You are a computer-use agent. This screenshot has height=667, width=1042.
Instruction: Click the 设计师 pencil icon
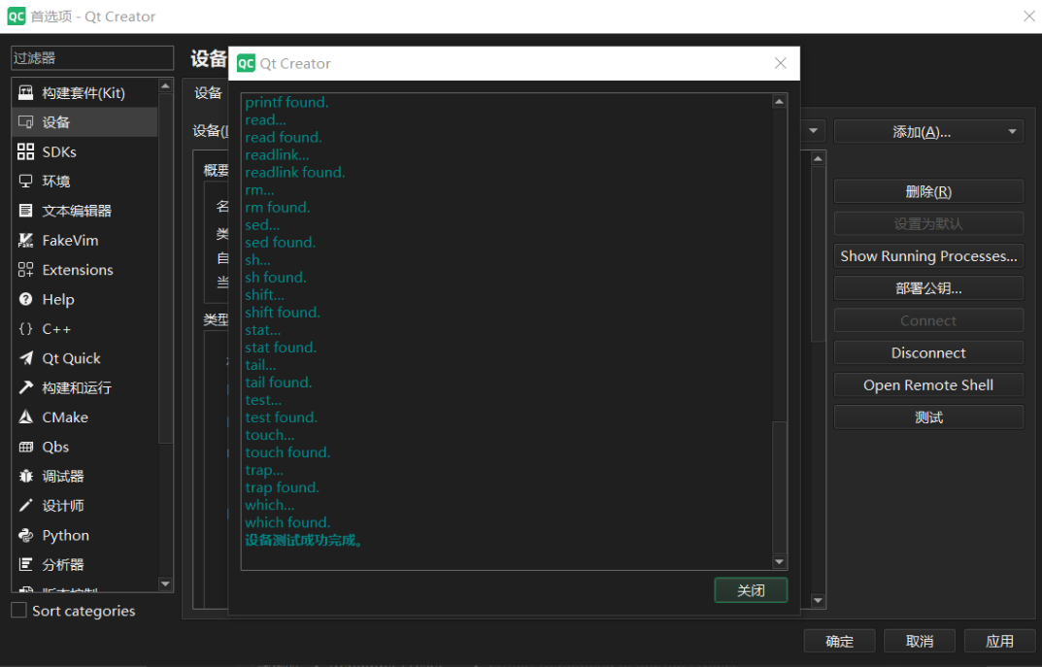[26, 506]
